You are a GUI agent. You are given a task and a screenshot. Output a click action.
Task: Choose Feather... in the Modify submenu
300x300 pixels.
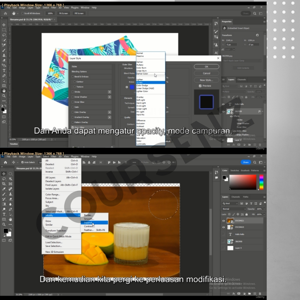(94, 230)
